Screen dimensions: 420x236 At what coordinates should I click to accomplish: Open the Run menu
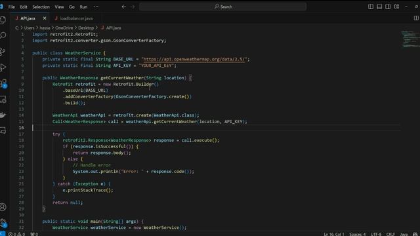(x=83, y=7)
